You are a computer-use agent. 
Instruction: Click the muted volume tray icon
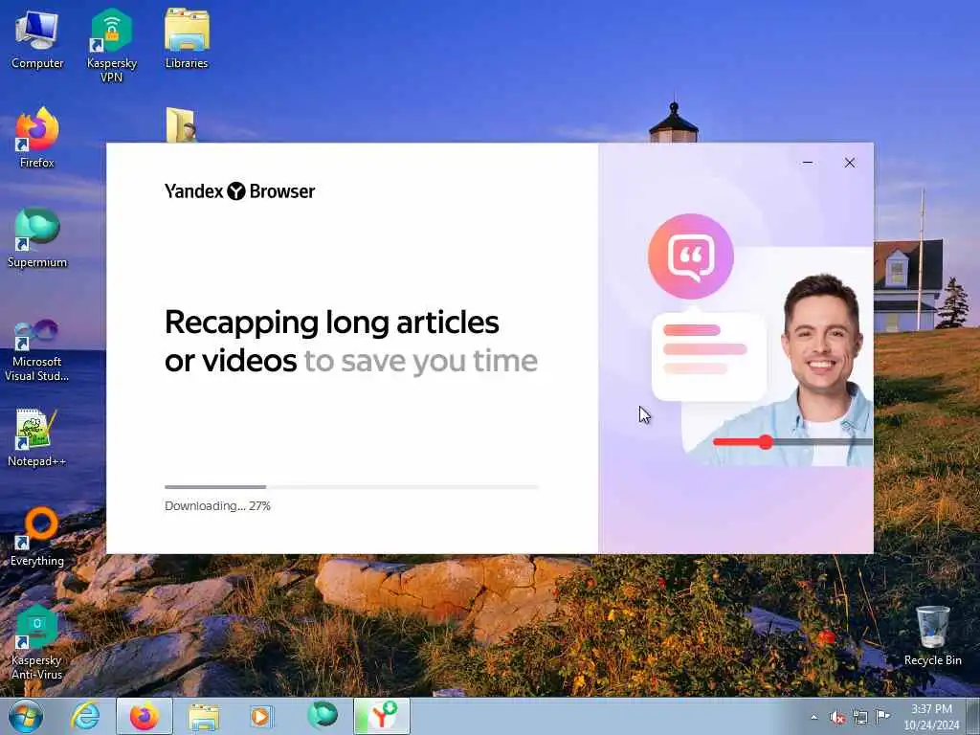coord(837,718)
